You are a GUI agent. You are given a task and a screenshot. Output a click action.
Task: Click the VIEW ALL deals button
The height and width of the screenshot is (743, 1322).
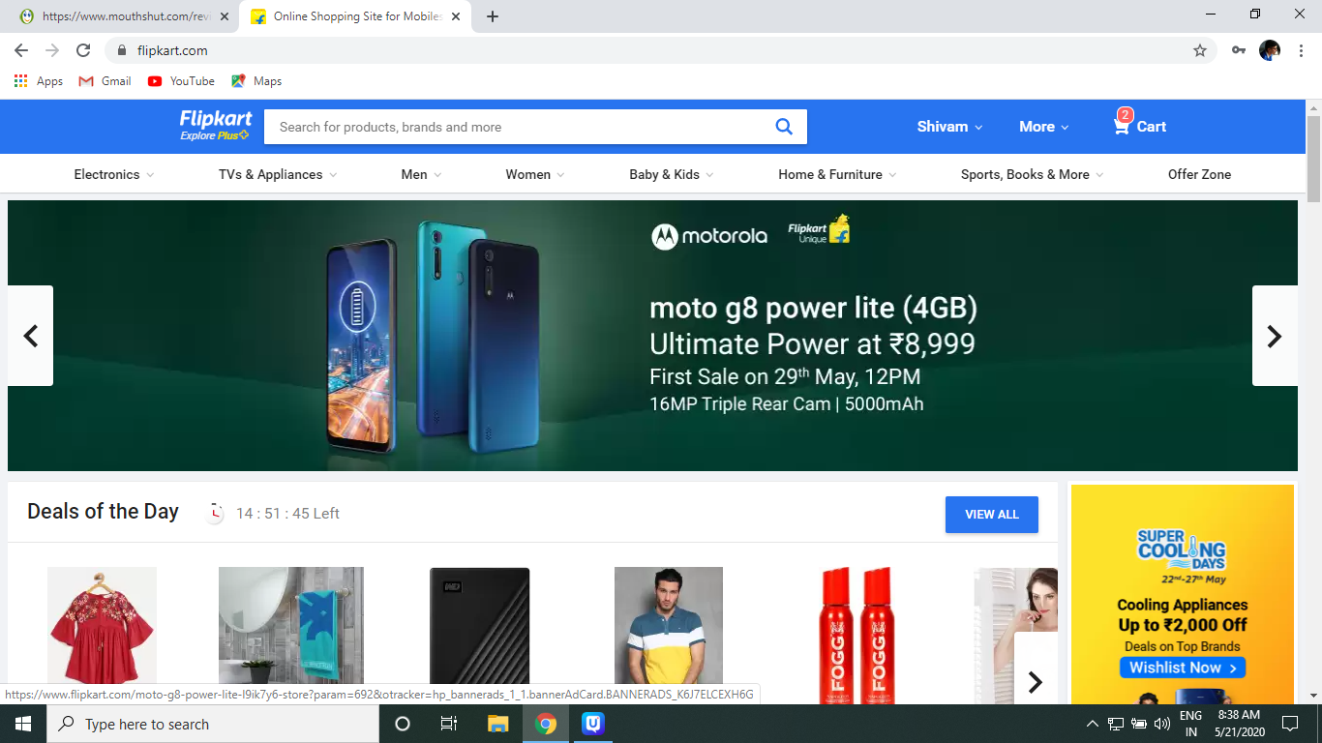(991, 515)
